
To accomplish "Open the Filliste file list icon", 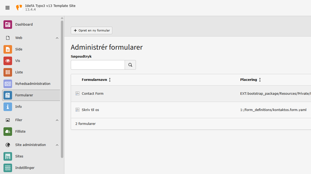I will 8,132.
